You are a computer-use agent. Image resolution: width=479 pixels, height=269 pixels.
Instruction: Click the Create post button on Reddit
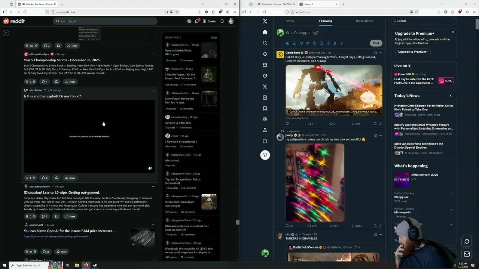click(209, 21)
